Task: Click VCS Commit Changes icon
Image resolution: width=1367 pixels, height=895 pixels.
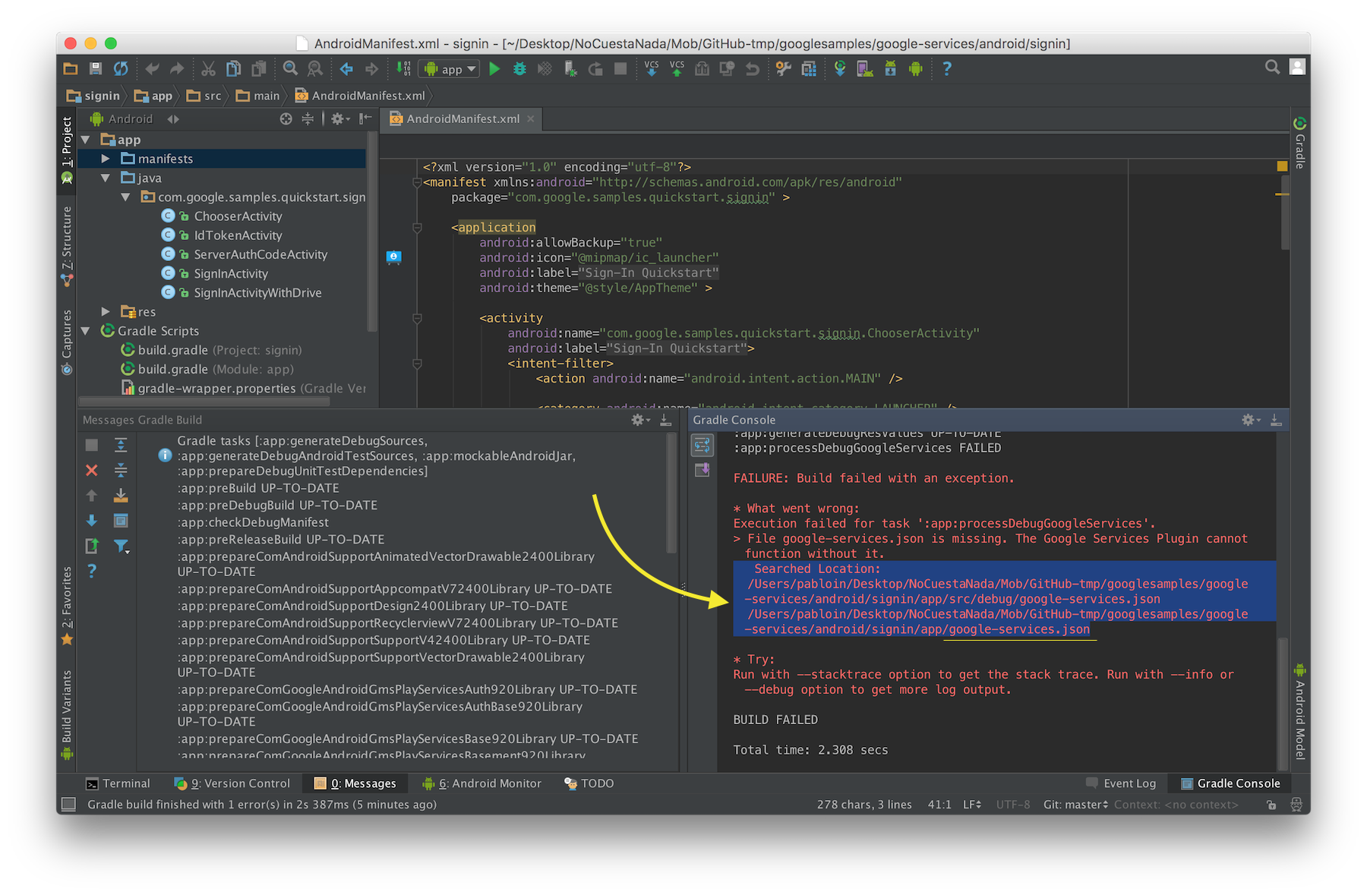Action: pos(677,69)
